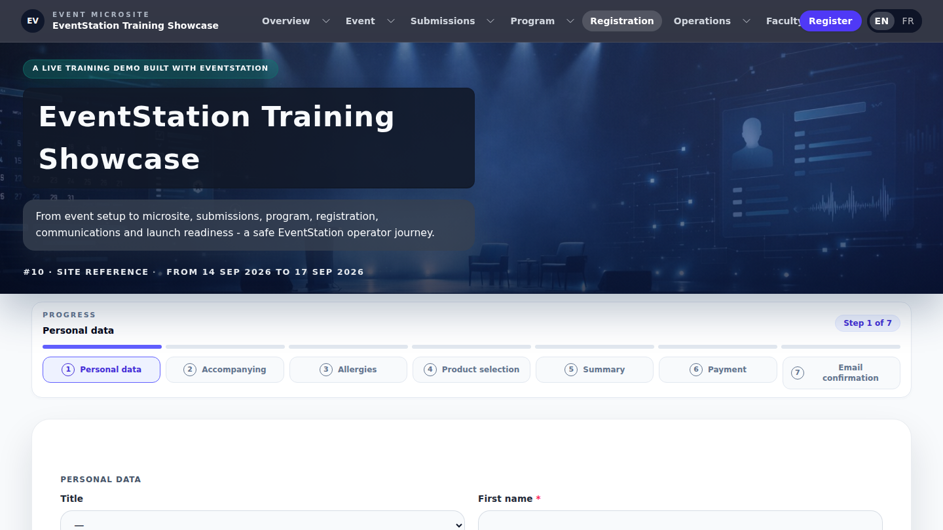
Task: Click the 'FROM 14 SEP 2026 TO 17 SEP 2026' dates
Action: [x=265, y=272]
